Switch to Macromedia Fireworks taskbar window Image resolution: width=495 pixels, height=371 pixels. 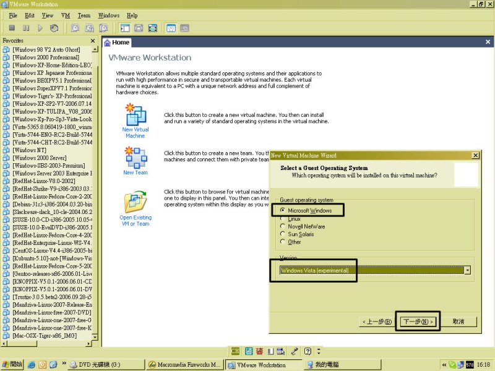(x=185, y=365)
